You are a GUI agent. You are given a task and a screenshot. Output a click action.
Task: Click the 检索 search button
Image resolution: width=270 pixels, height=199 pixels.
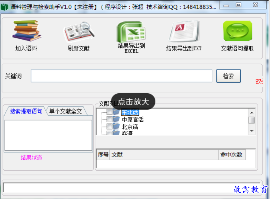229,76
